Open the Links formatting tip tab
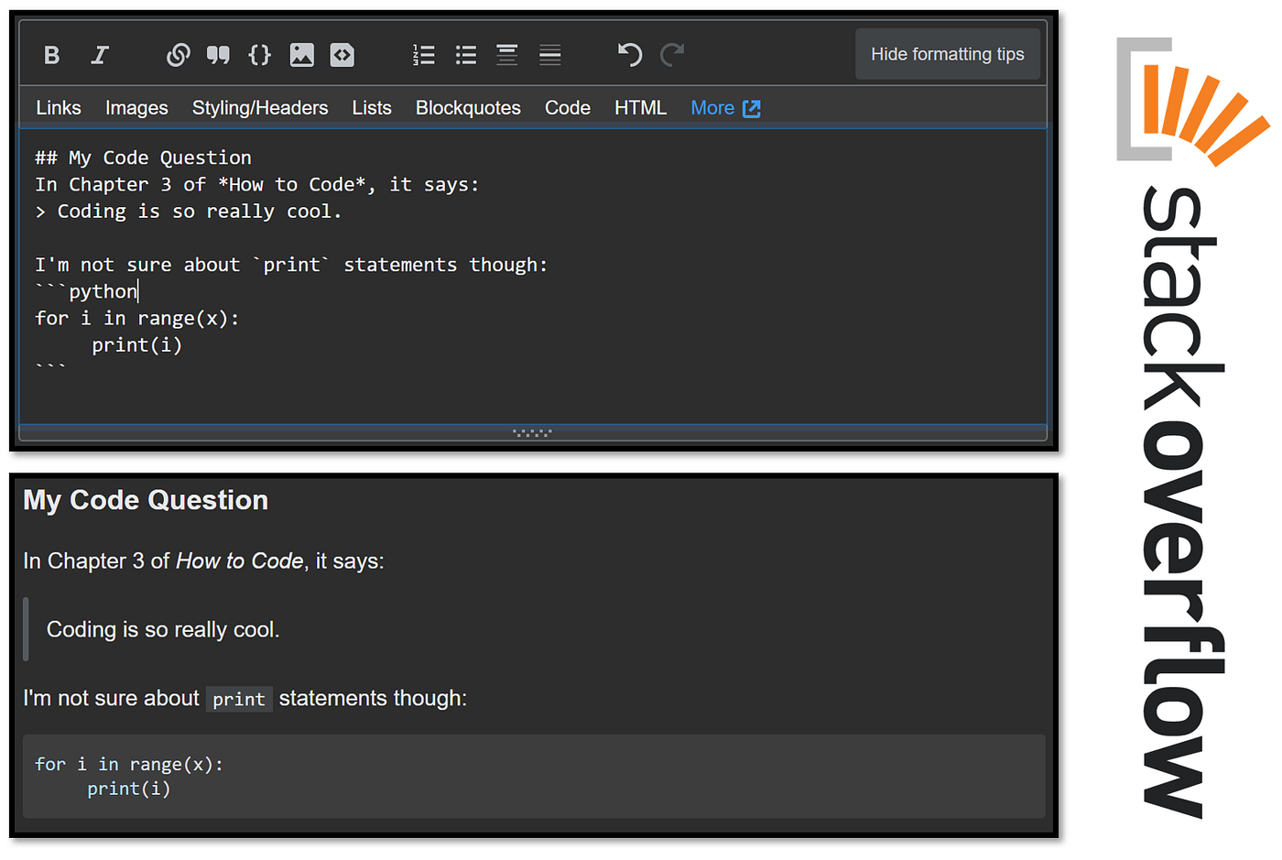 tap(58, 107)
